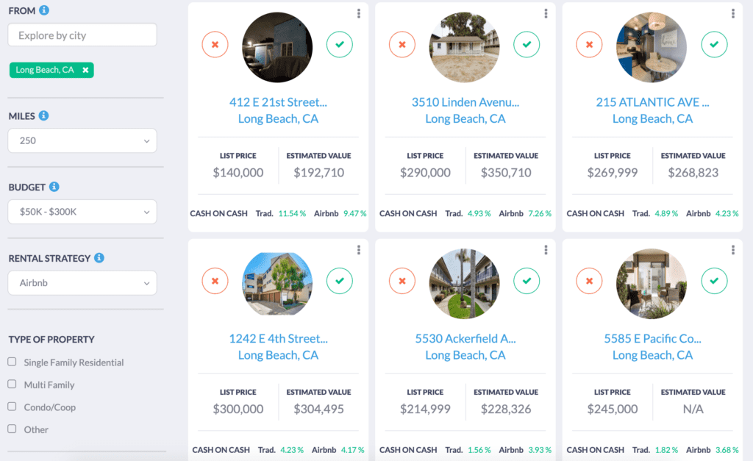The image size is (753, 461).
Task: Reject the 1242 E 4th Street listing
Action: pyautogui.click(x=215, y=281)
